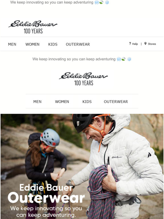Click the leaf emoji in the top preheader

tap(101, 2)
